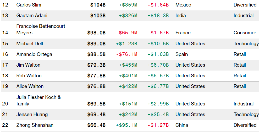Click Jensen Huang's $69.4B net worth
Viewport: 259px width, 132px height.
(96, 115)
